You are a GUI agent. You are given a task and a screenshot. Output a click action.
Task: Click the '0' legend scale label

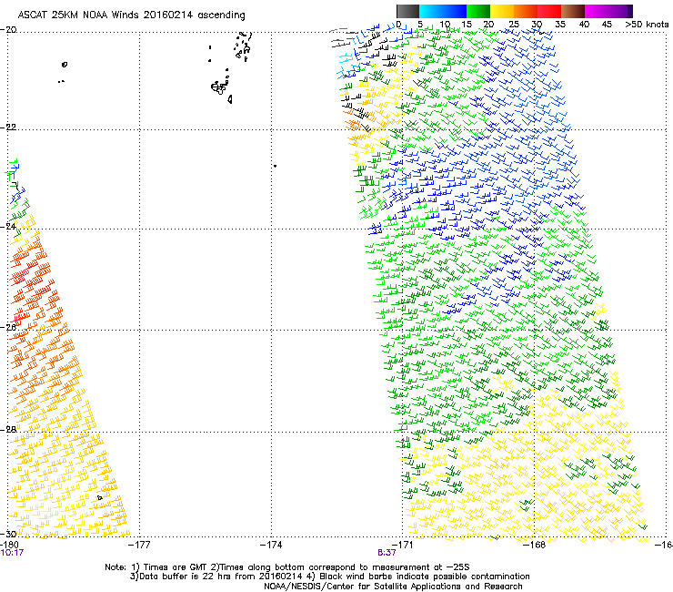pyautogui.click(x=398, y=25)
